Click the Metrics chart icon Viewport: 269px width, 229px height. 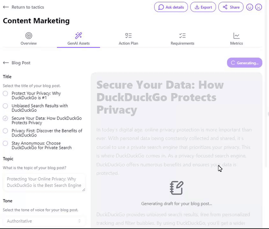[x=237, y=36]
